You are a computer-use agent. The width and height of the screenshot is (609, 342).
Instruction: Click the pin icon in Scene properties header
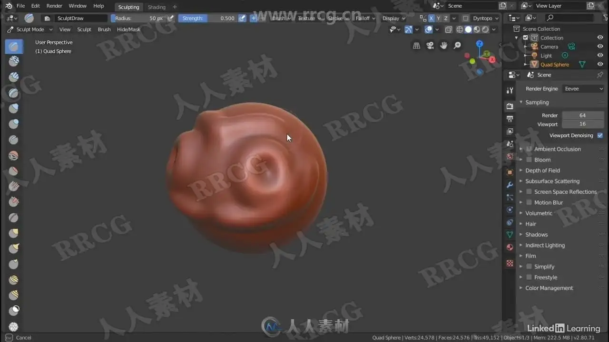(x=600, y=75)
